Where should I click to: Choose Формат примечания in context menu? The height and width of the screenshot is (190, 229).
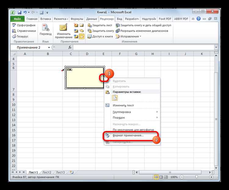(132, 135)
